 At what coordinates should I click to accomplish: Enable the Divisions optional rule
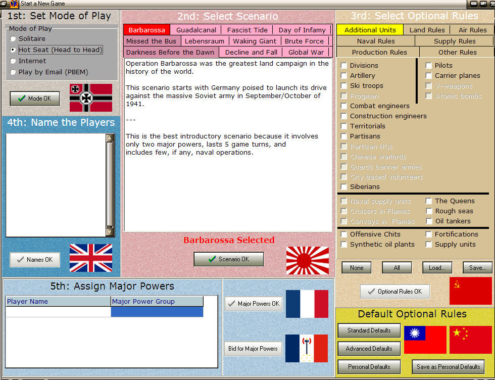click(x=344, y=65)
